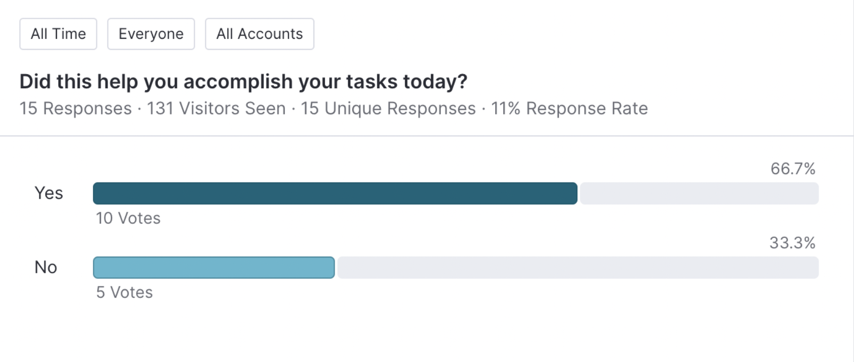The height and width of the screenshot is (362, 854).
Task: Click the 33.3% percentage label
Action: click(x=792, y=243)
